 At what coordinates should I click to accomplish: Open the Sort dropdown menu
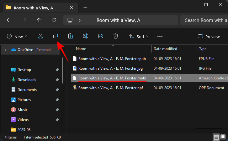139,37
